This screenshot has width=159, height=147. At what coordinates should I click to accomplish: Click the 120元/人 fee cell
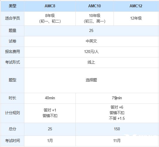click(91, 52)
